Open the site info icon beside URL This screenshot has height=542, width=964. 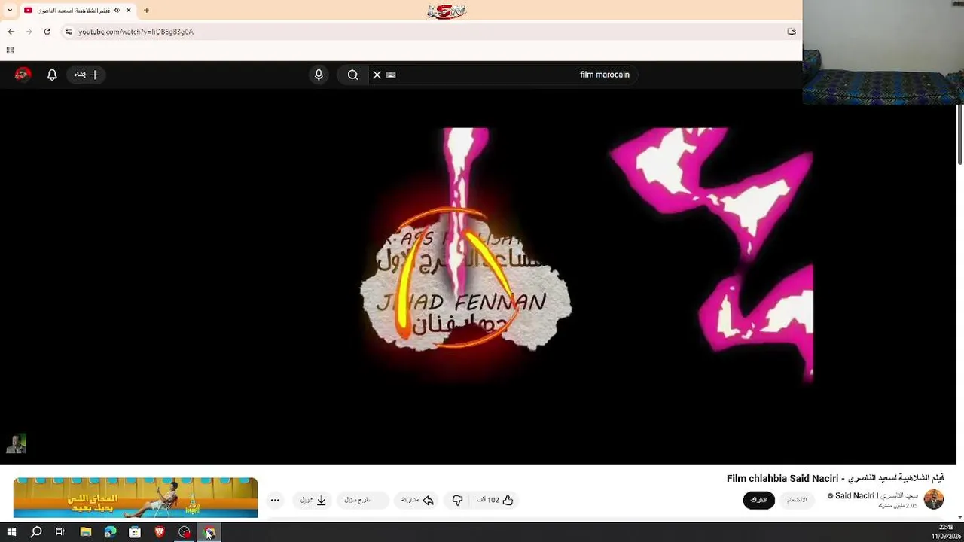pyautogui.click(x=69, y=32)
